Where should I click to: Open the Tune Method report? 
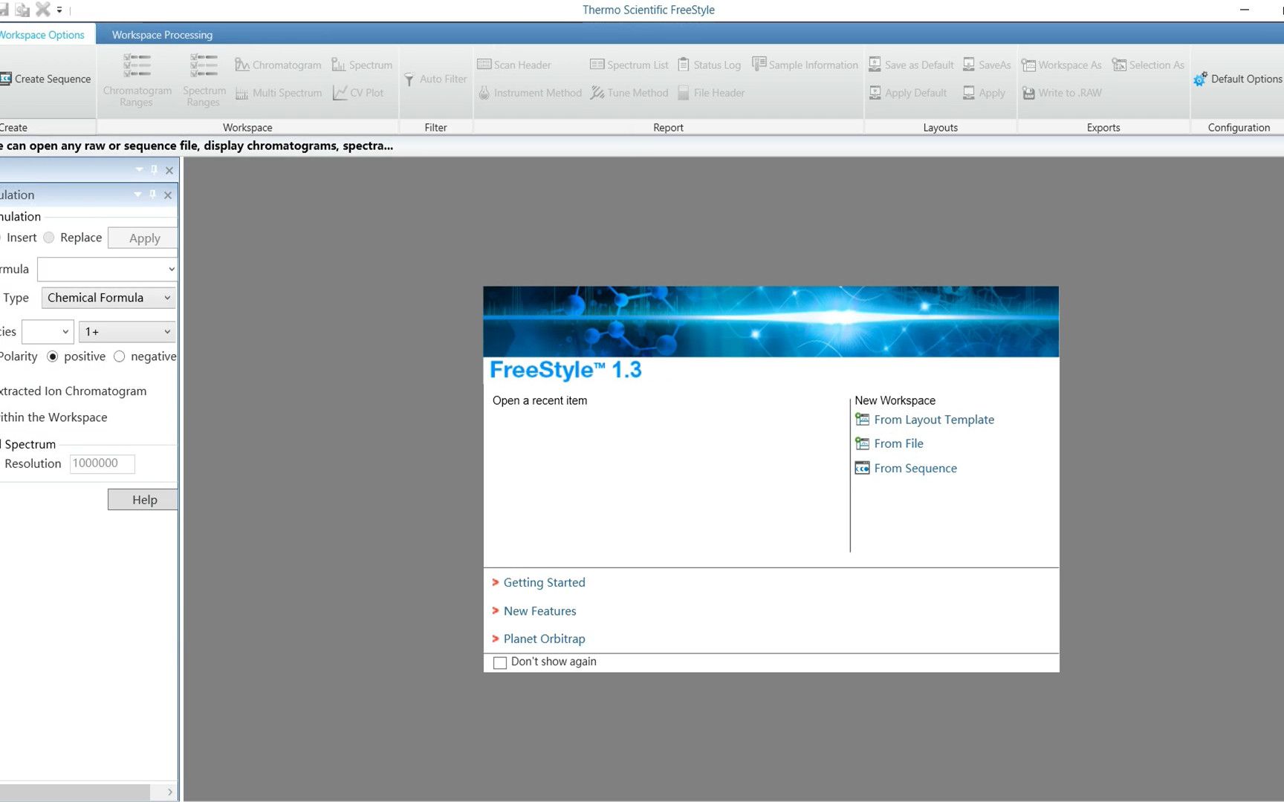[629, 93]
